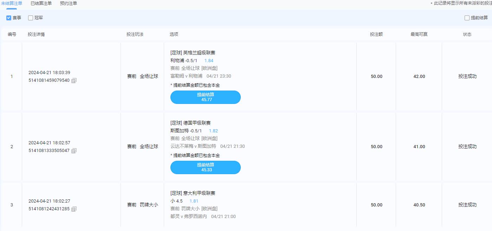Screen dimensions: 492x231
Task: Select column header 投注玩法
Action: [135, 34]
